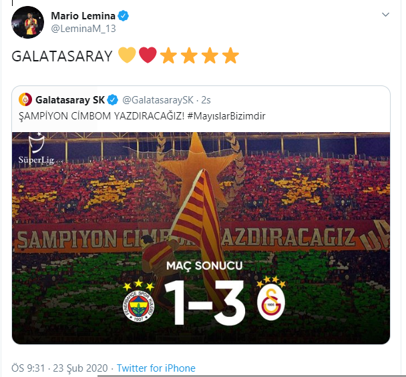This screenshot has height=377, width=406.
Task: Open the match result stadium image
Action: pos(201,238)
